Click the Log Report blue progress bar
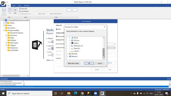This screenshot has width=171, height=96. 84,86
